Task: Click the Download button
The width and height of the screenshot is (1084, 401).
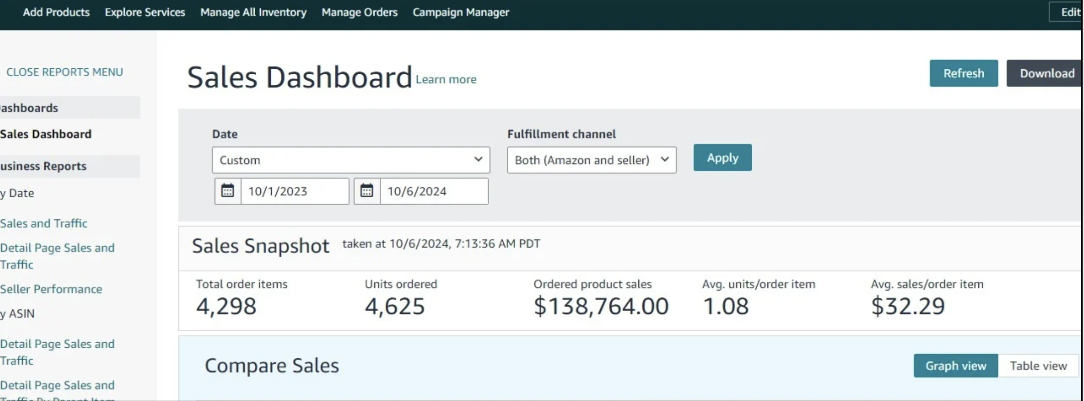Action: 1046,73
